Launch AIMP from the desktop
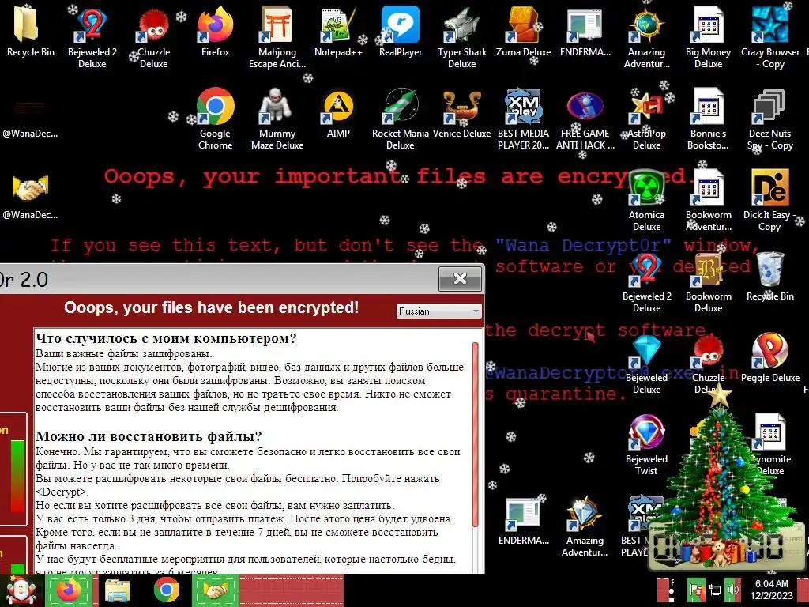This screenshot has height=607, width=809. [338, 114]
